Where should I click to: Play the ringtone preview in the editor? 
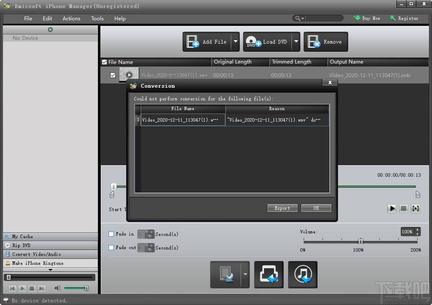(391, 208)
